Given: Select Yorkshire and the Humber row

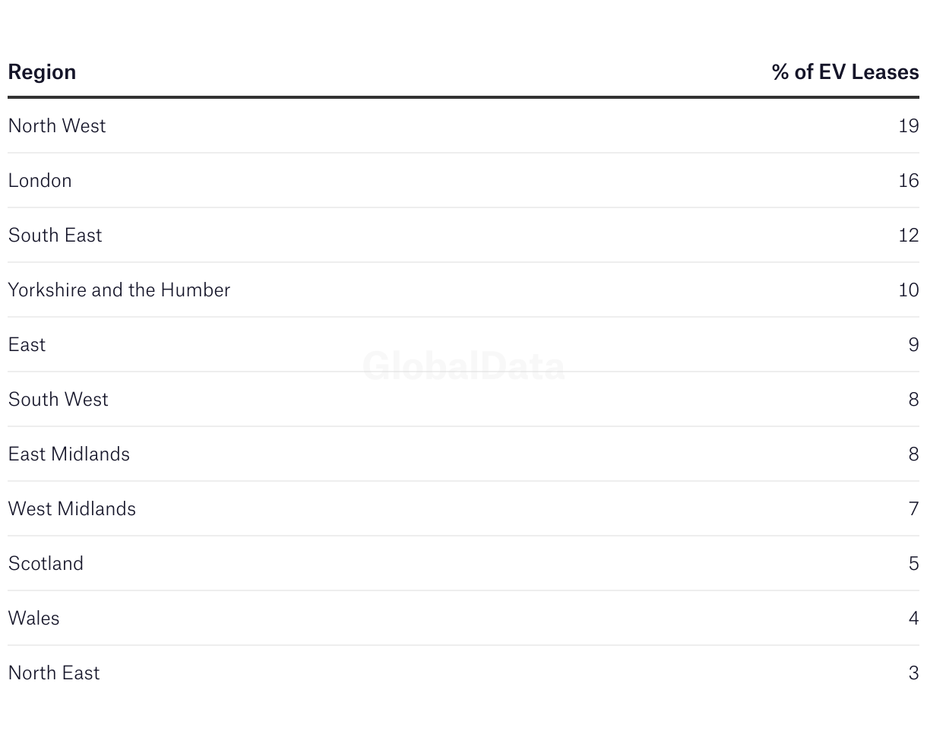Looking at the screenshot, I should click(463, 290).
